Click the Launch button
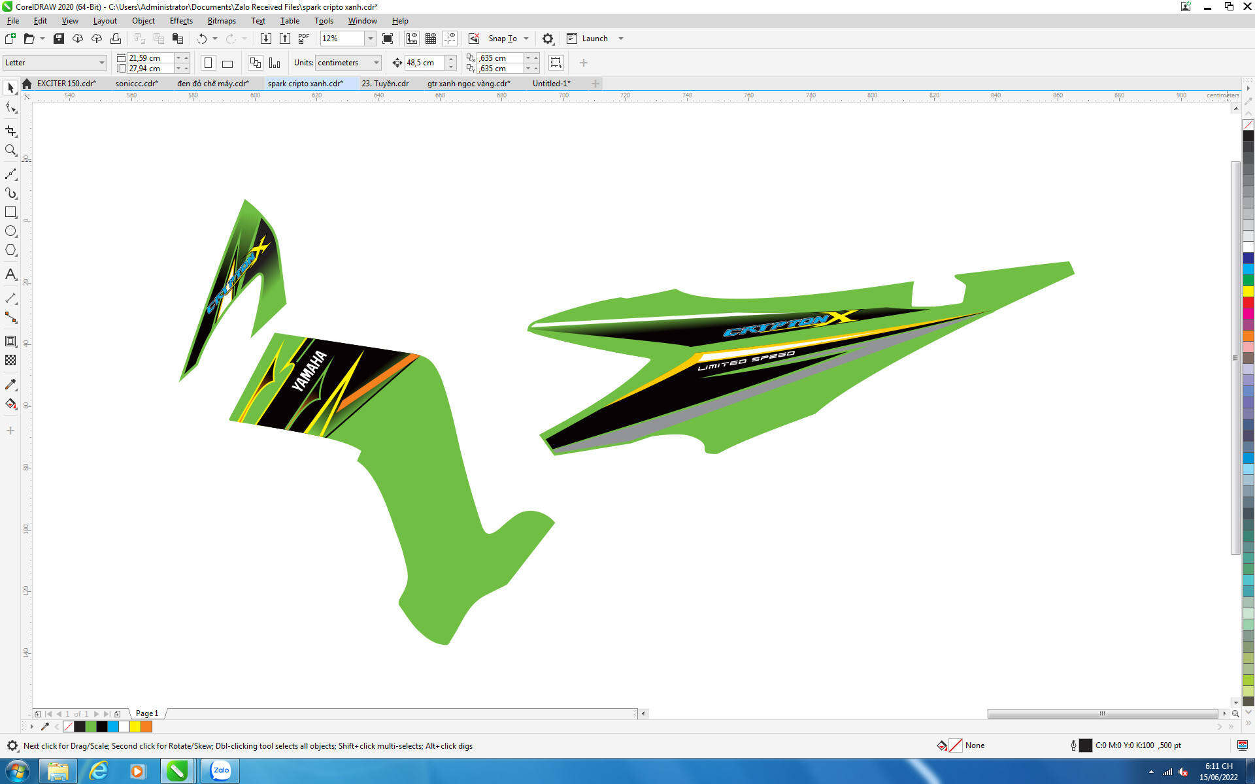This screenshot has height=784, width=1255. pyautogui.click(x=594, y=39)
